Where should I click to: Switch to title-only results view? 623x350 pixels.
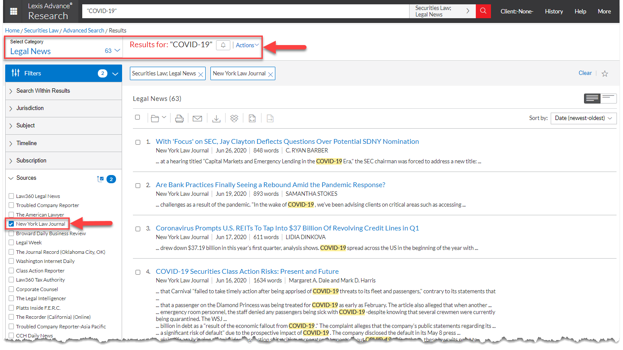608,98
